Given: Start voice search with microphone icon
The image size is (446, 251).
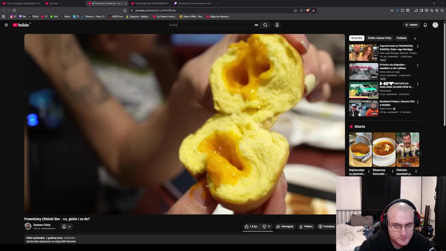Looking at the screenshot, I should (277, 25).
